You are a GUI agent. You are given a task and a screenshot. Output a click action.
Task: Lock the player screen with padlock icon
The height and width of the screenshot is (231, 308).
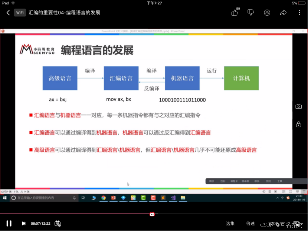click(299, 124)
